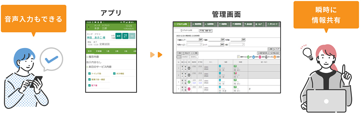
Task: Open the 事業者管理 menu tab
Action: point(237,24)
